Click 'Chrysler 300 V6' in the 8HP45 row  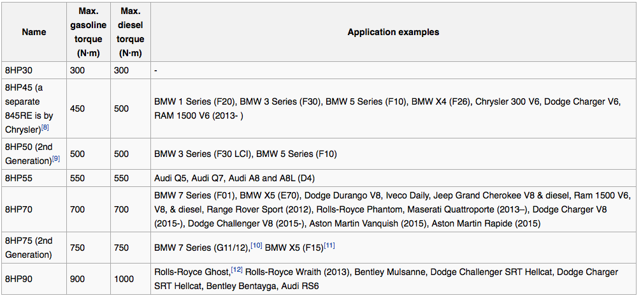[x=507, y=101]
